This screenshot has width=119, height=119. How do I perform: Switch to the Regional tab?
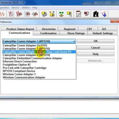tap(68, 29)
